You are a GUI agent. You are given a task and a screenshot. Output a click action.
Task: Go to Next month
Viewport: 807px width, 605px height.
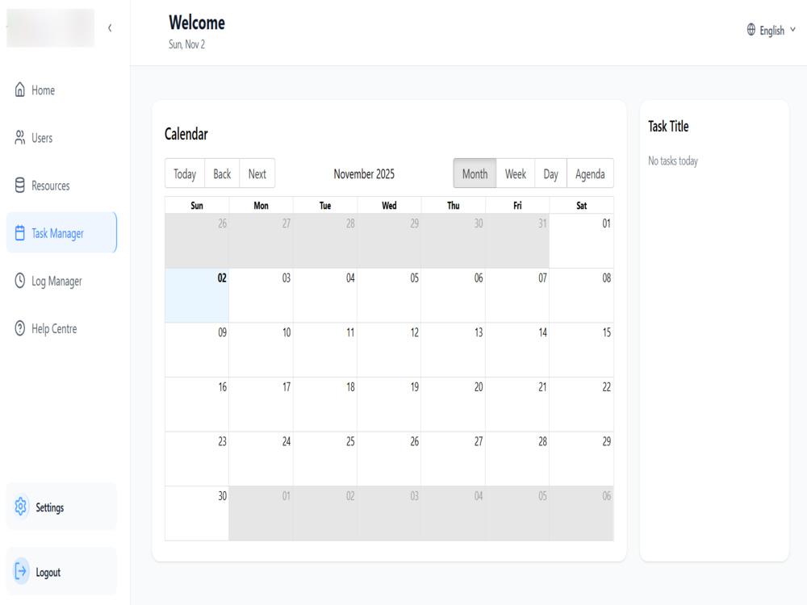coord(257,173)
